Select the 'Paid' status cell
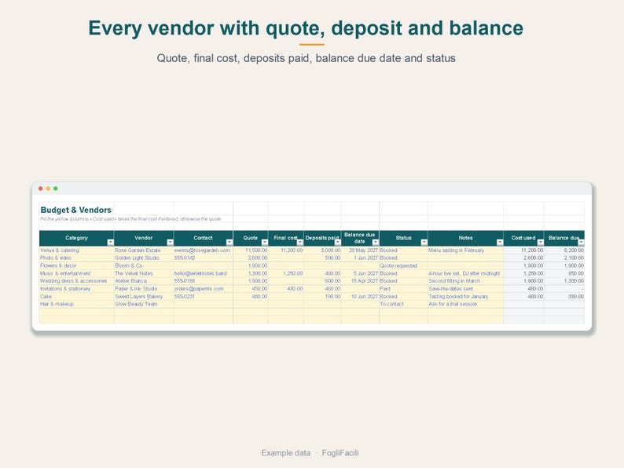This screenshot has width=624, height=468. click(x=403, y=289)
